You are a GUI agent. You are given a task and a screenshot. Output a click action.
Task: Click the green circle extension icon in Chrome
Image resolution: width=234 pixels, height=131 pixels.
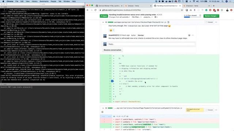tap(206, 10)
